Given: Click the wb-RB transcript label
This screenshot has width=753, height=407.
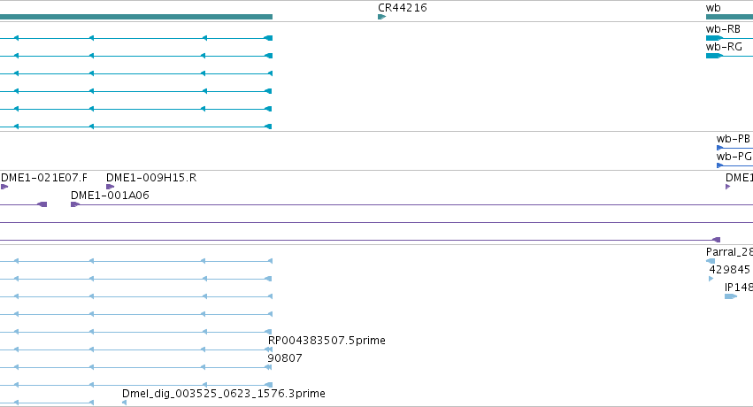Looking at the screenshot, I should [723, 29].
